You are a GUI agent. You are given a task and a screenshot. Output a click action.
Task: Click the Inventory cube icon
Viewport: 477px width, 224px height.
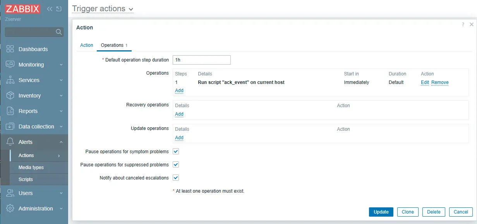(x=10, y=96)
